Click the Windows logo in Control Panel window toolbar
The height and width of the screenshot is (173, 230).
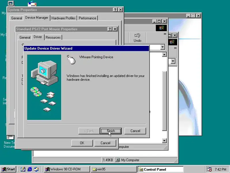pos(161,28)
